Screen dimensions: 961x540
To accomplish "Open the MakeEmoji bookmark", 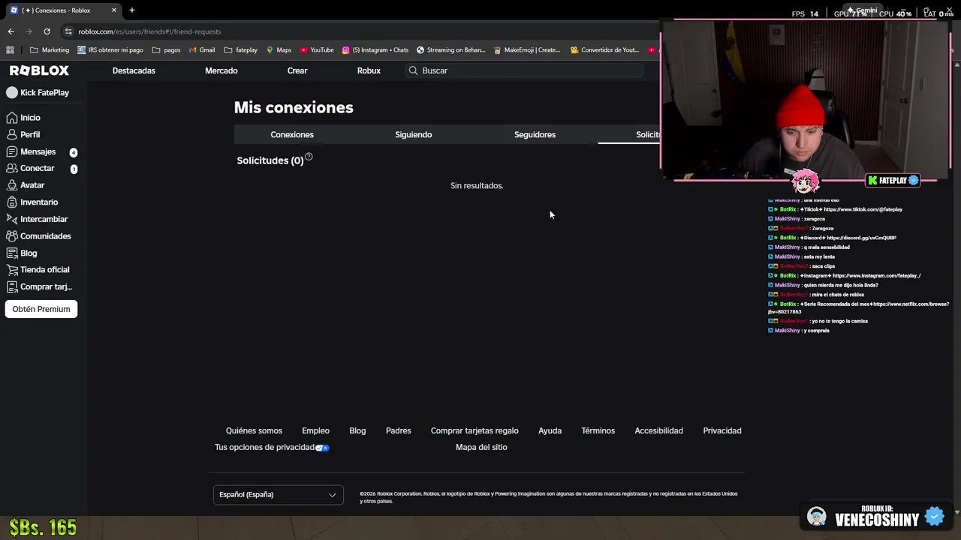I will [x=527, y=50].
